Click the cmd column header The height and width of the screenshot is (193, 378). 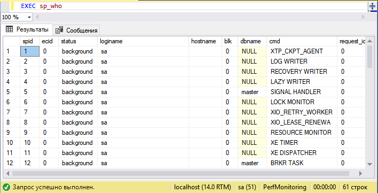[302, 41]
